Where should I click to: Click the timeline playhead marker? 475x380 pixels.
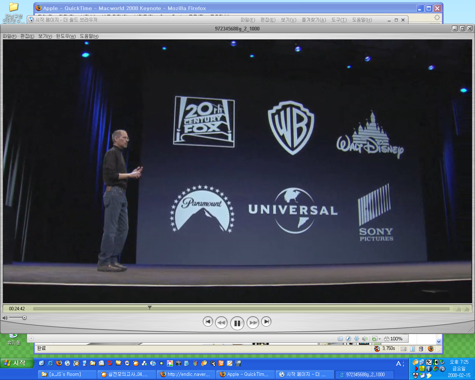click(x=150, y=308)
